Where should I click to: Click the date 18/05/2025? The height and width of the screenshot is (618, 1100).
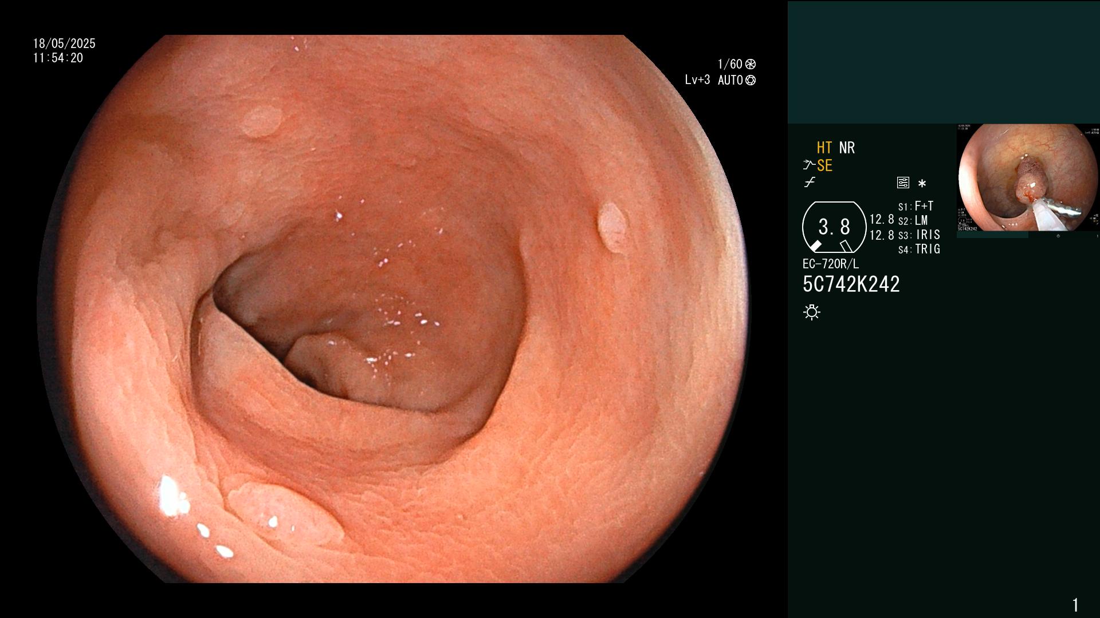coord(64,43)
